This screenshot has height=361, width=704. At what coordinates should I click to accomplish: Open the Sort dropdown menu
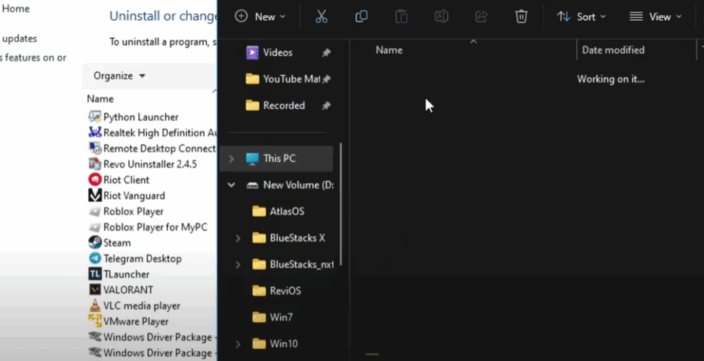pos(582,16)
